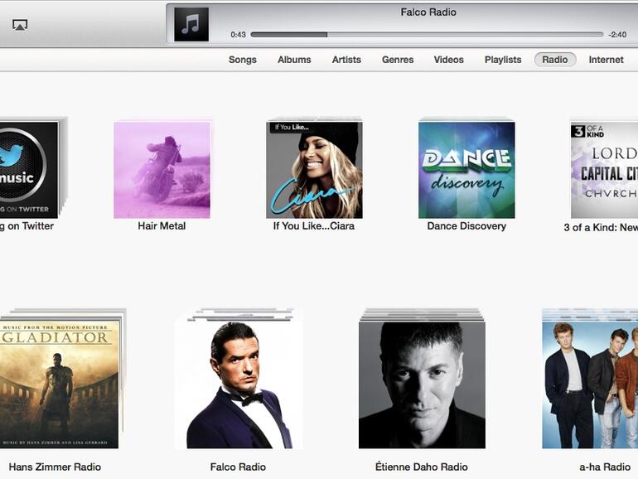Switch to the Playlists tab

[503, 60]
